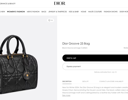Click the black Dior Groove bag image
Image resolution: width=128 pixels, height=100 pixels.
19,64
